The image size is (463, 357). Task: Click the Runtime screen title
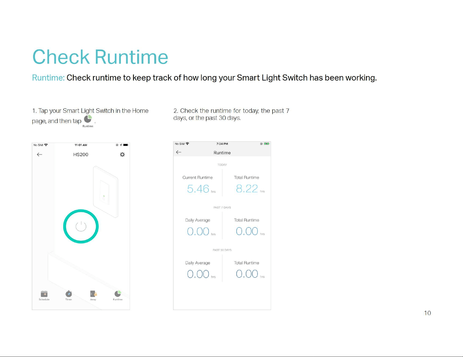point(222,153)
